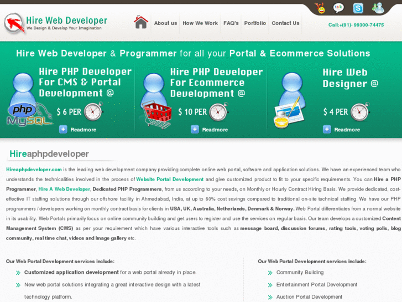Click Readmore for Hire Web Designer
402x302 pixels.
click(347, 130)
